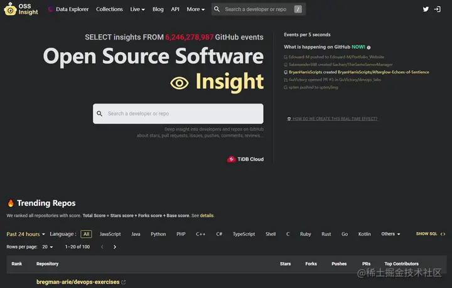Expand the More dropdown menu
The image size is (452, 288).
tap(195, 9)
